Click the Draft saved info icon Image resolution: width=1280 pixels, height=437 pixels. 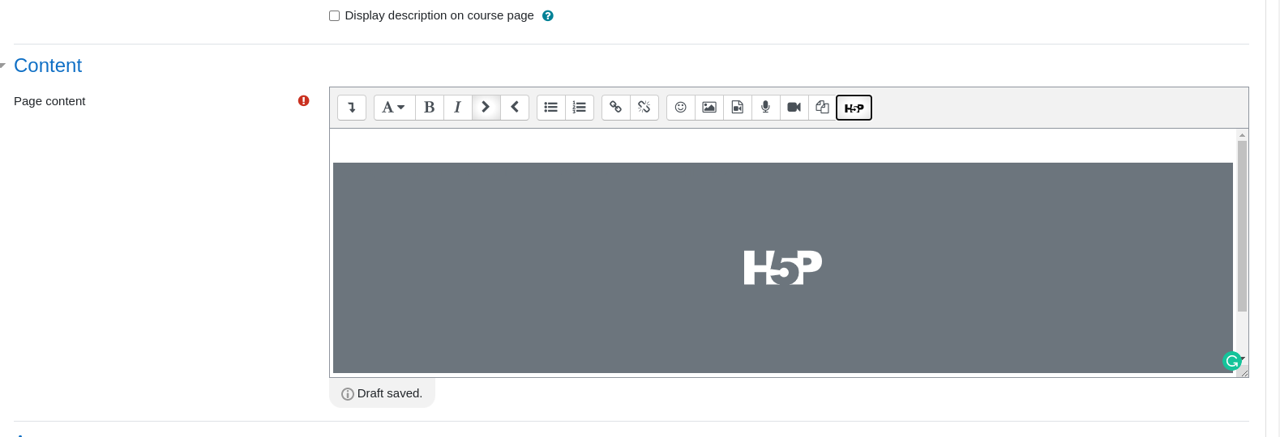coord(348,394)
